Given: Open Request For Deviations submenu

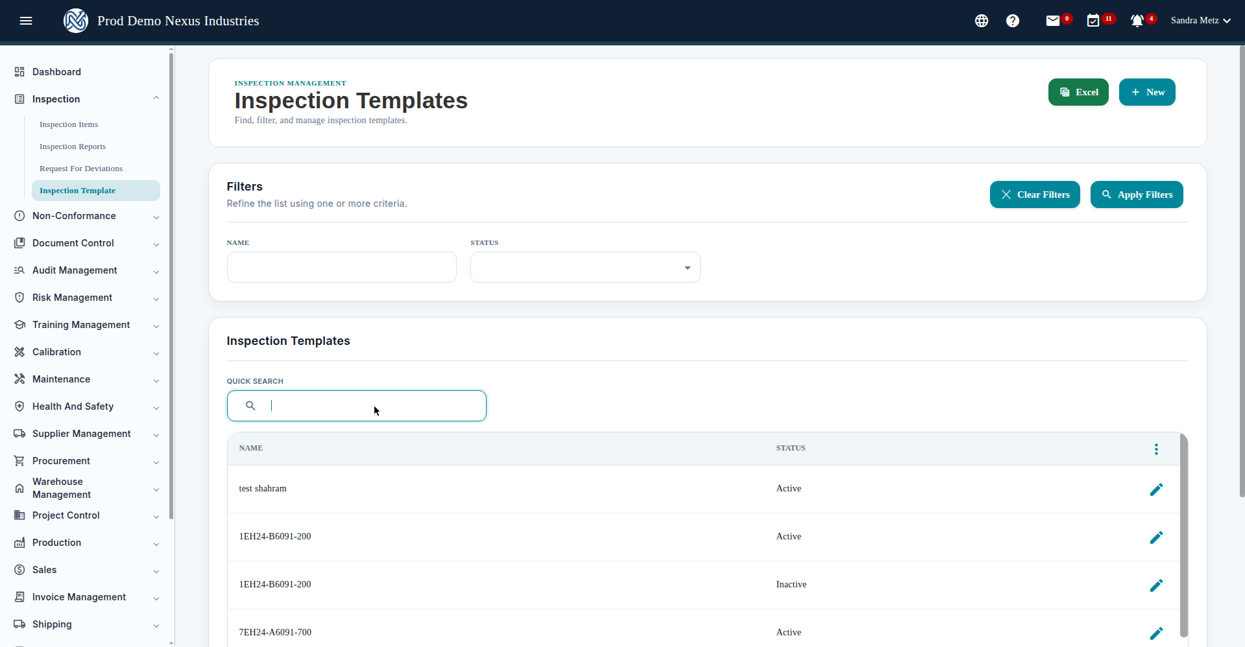Looking at the screenshot, I should [81, 169].
